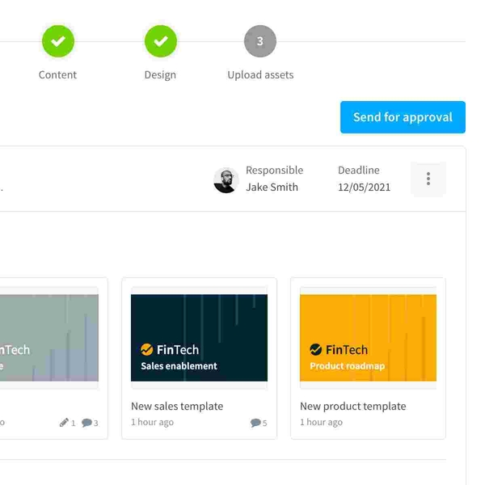Open the Content step label
This screenshot has width=485, height=485.
point(57,75)
